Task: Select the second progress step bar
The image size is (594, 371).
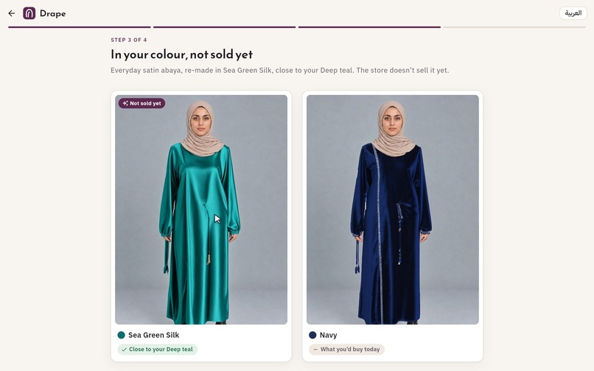Action: tap(224, 27)
